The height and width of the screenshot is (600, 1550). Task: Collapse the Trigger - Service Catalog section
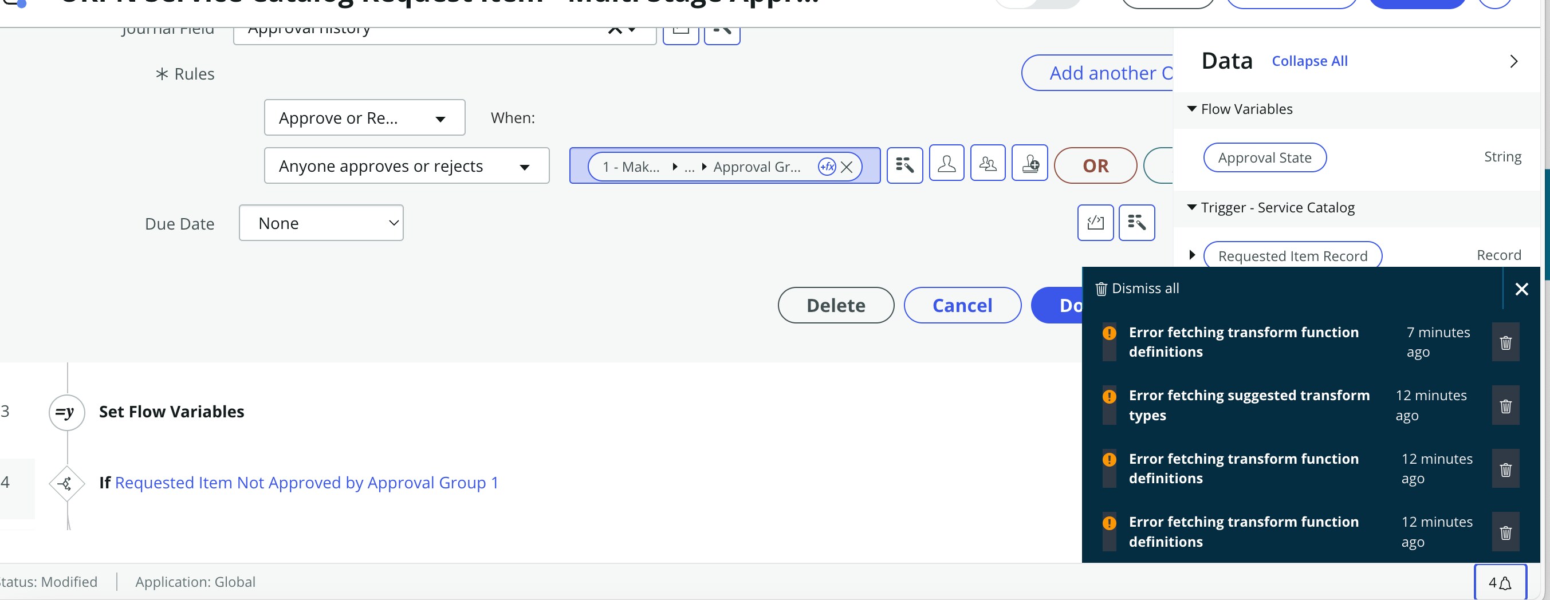(x=1192, y=207)
